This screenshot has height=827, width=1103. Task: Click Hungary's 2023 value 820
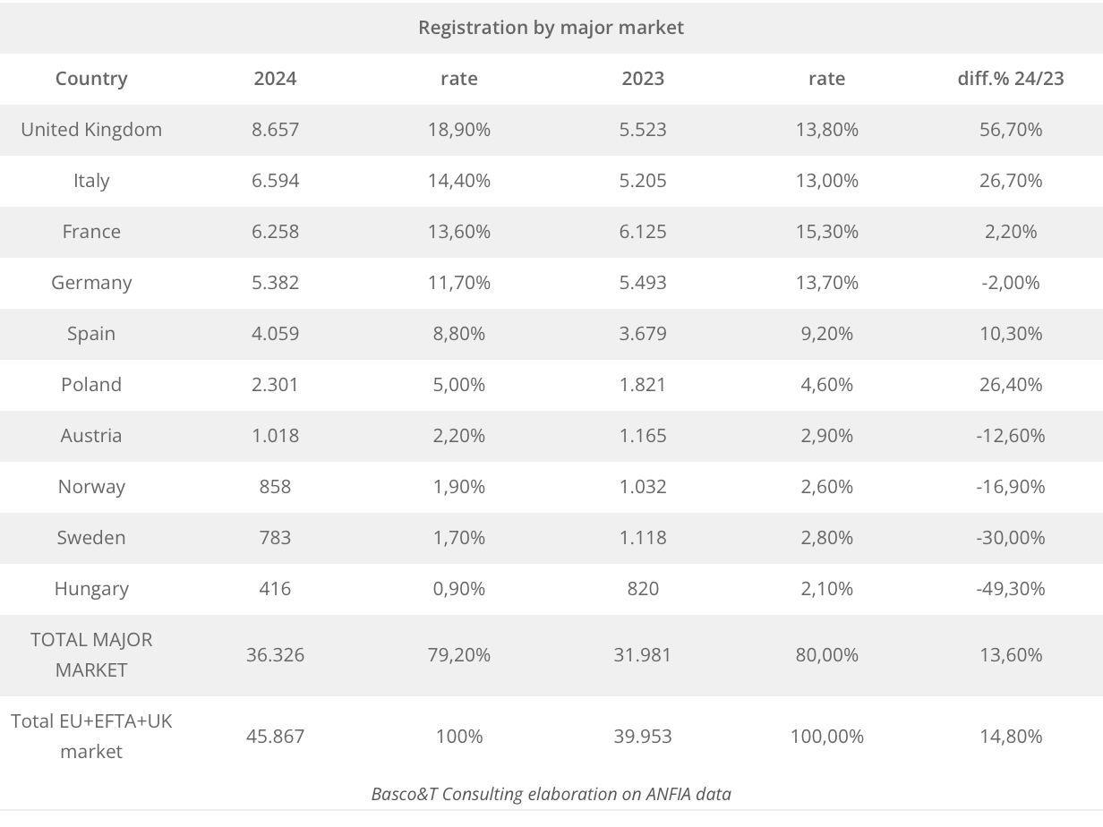pyautogui.click(x=643, y=588)
